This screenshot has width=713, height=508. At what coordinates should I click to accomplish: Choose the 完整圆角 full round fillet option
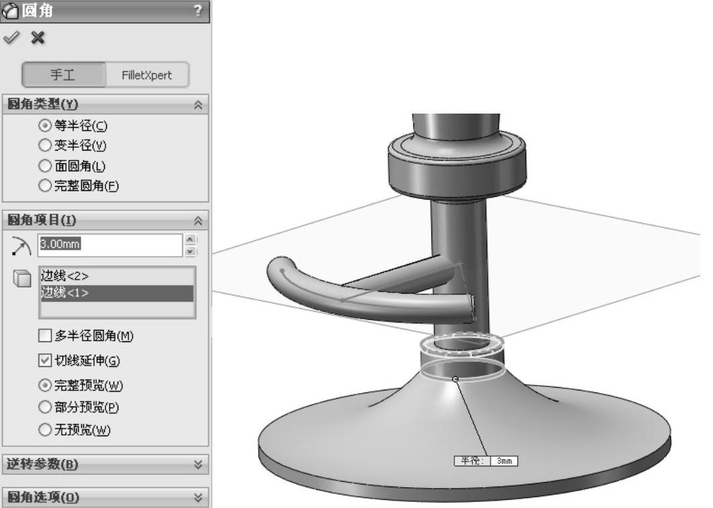tap(45, 186)
